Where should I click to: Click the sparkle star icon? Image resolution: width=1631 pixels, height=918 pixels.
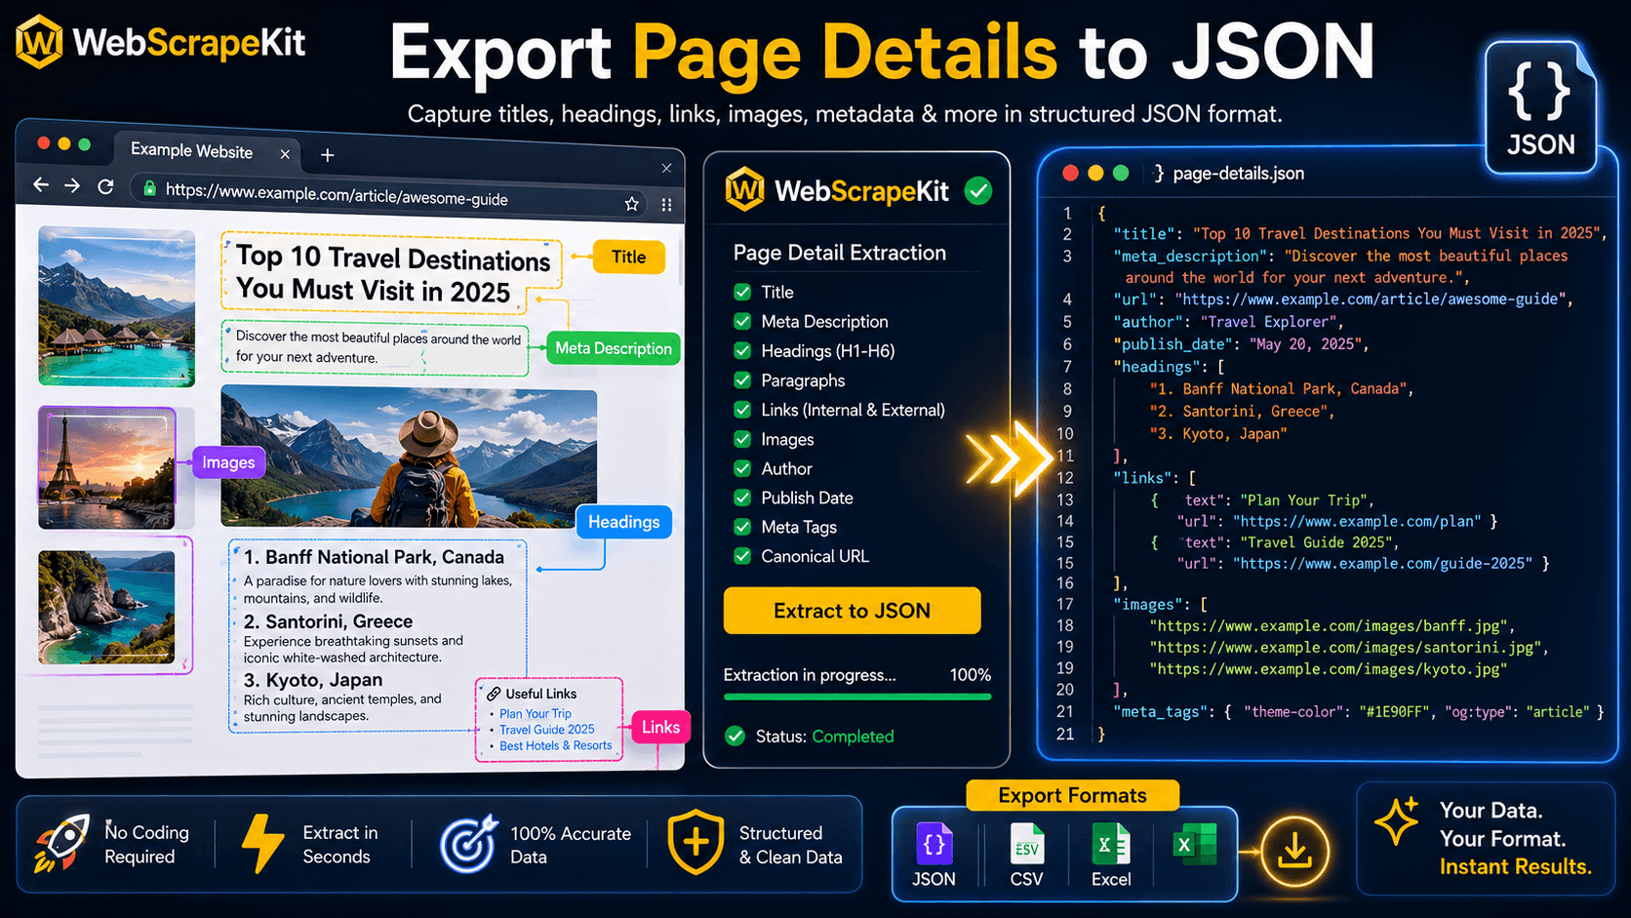point(1398,820)
